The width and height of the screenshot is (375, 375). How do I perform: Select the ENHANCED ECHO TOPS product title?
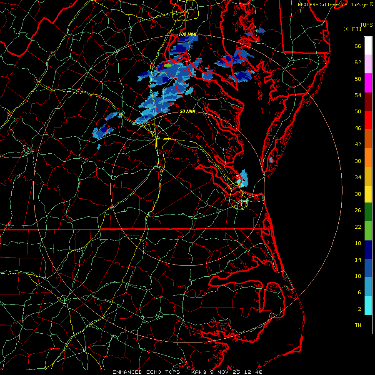146,372
